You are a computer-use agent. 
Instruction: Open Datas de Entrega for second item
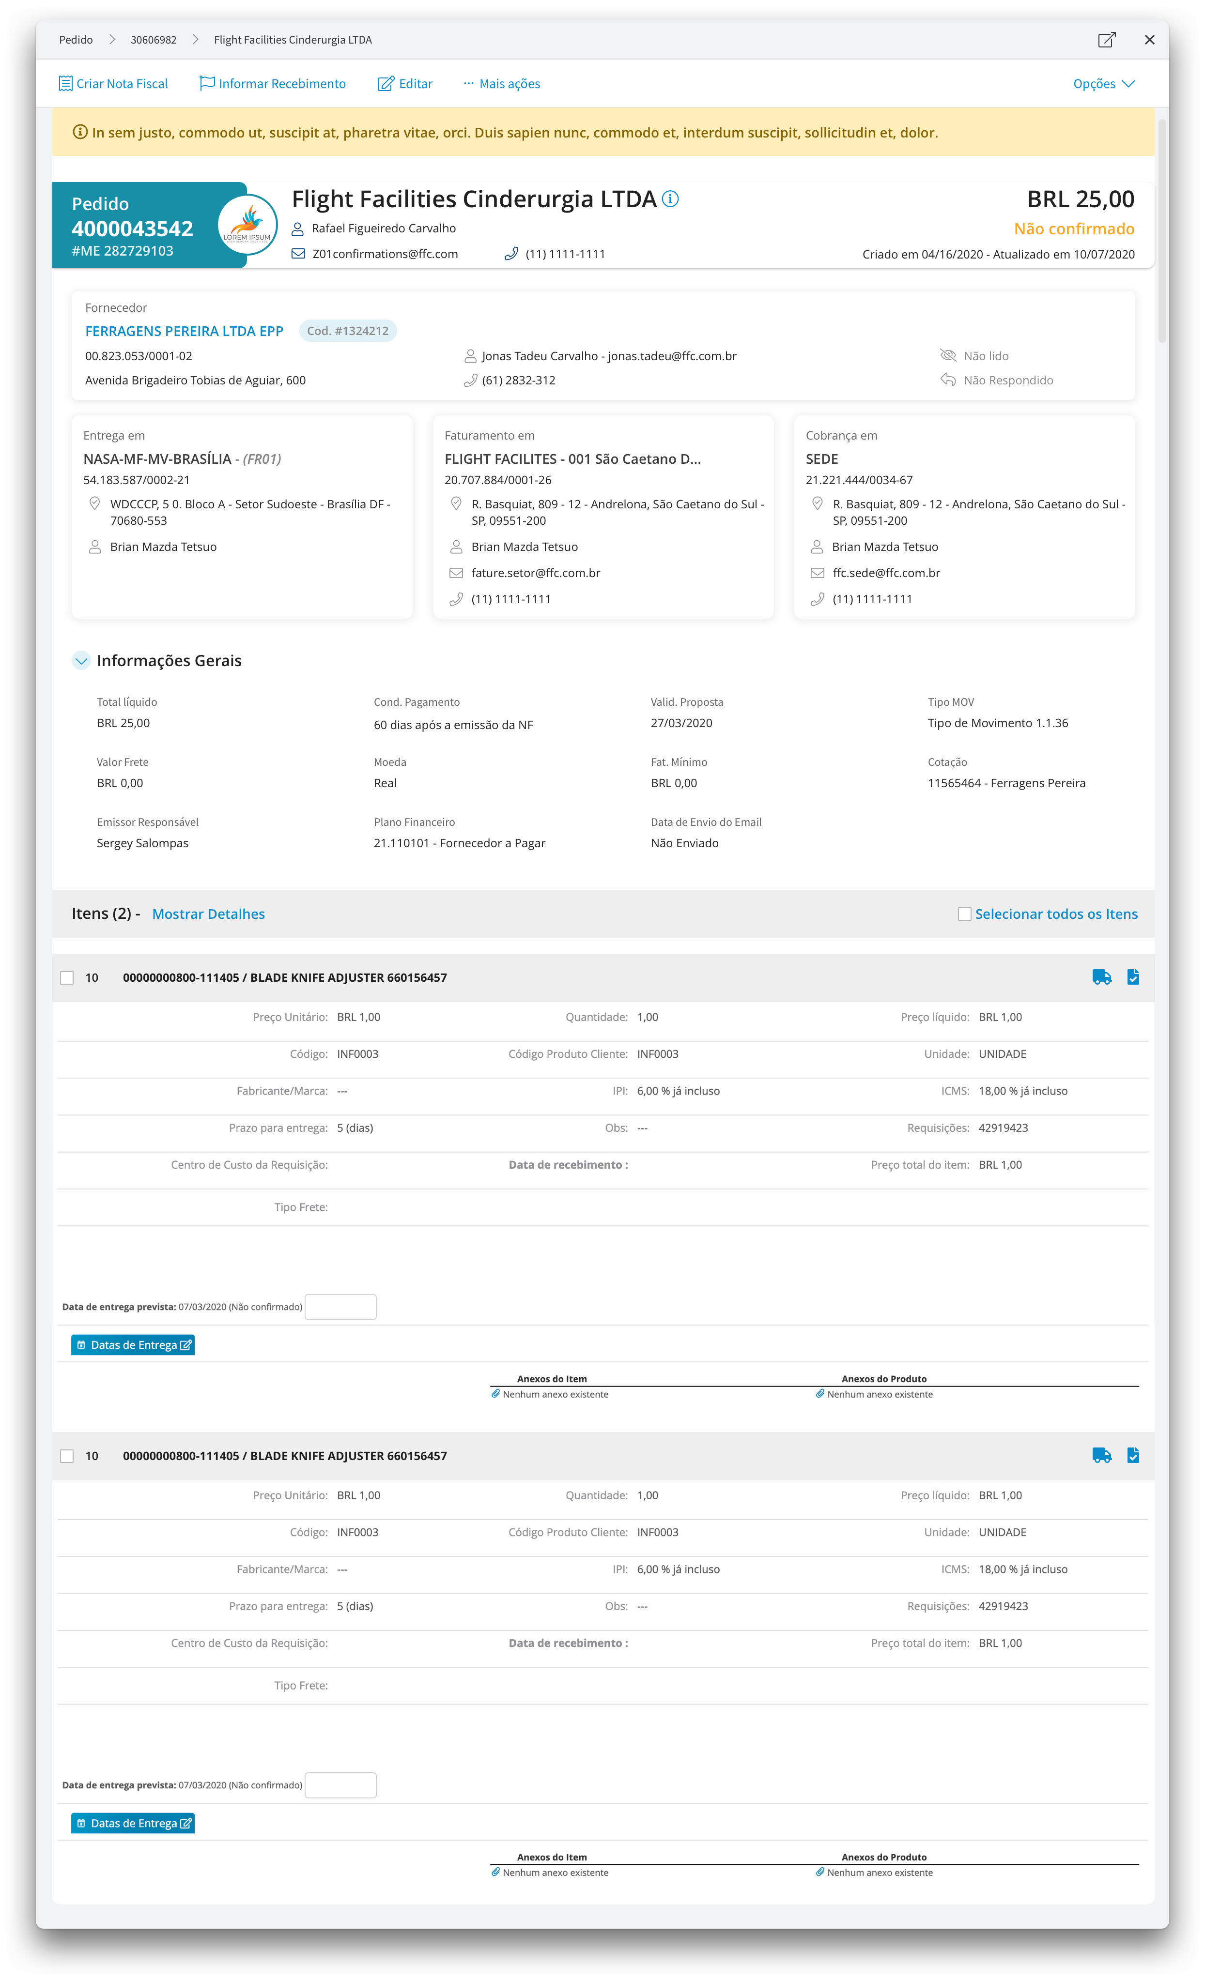click(x=133, y=1823)
